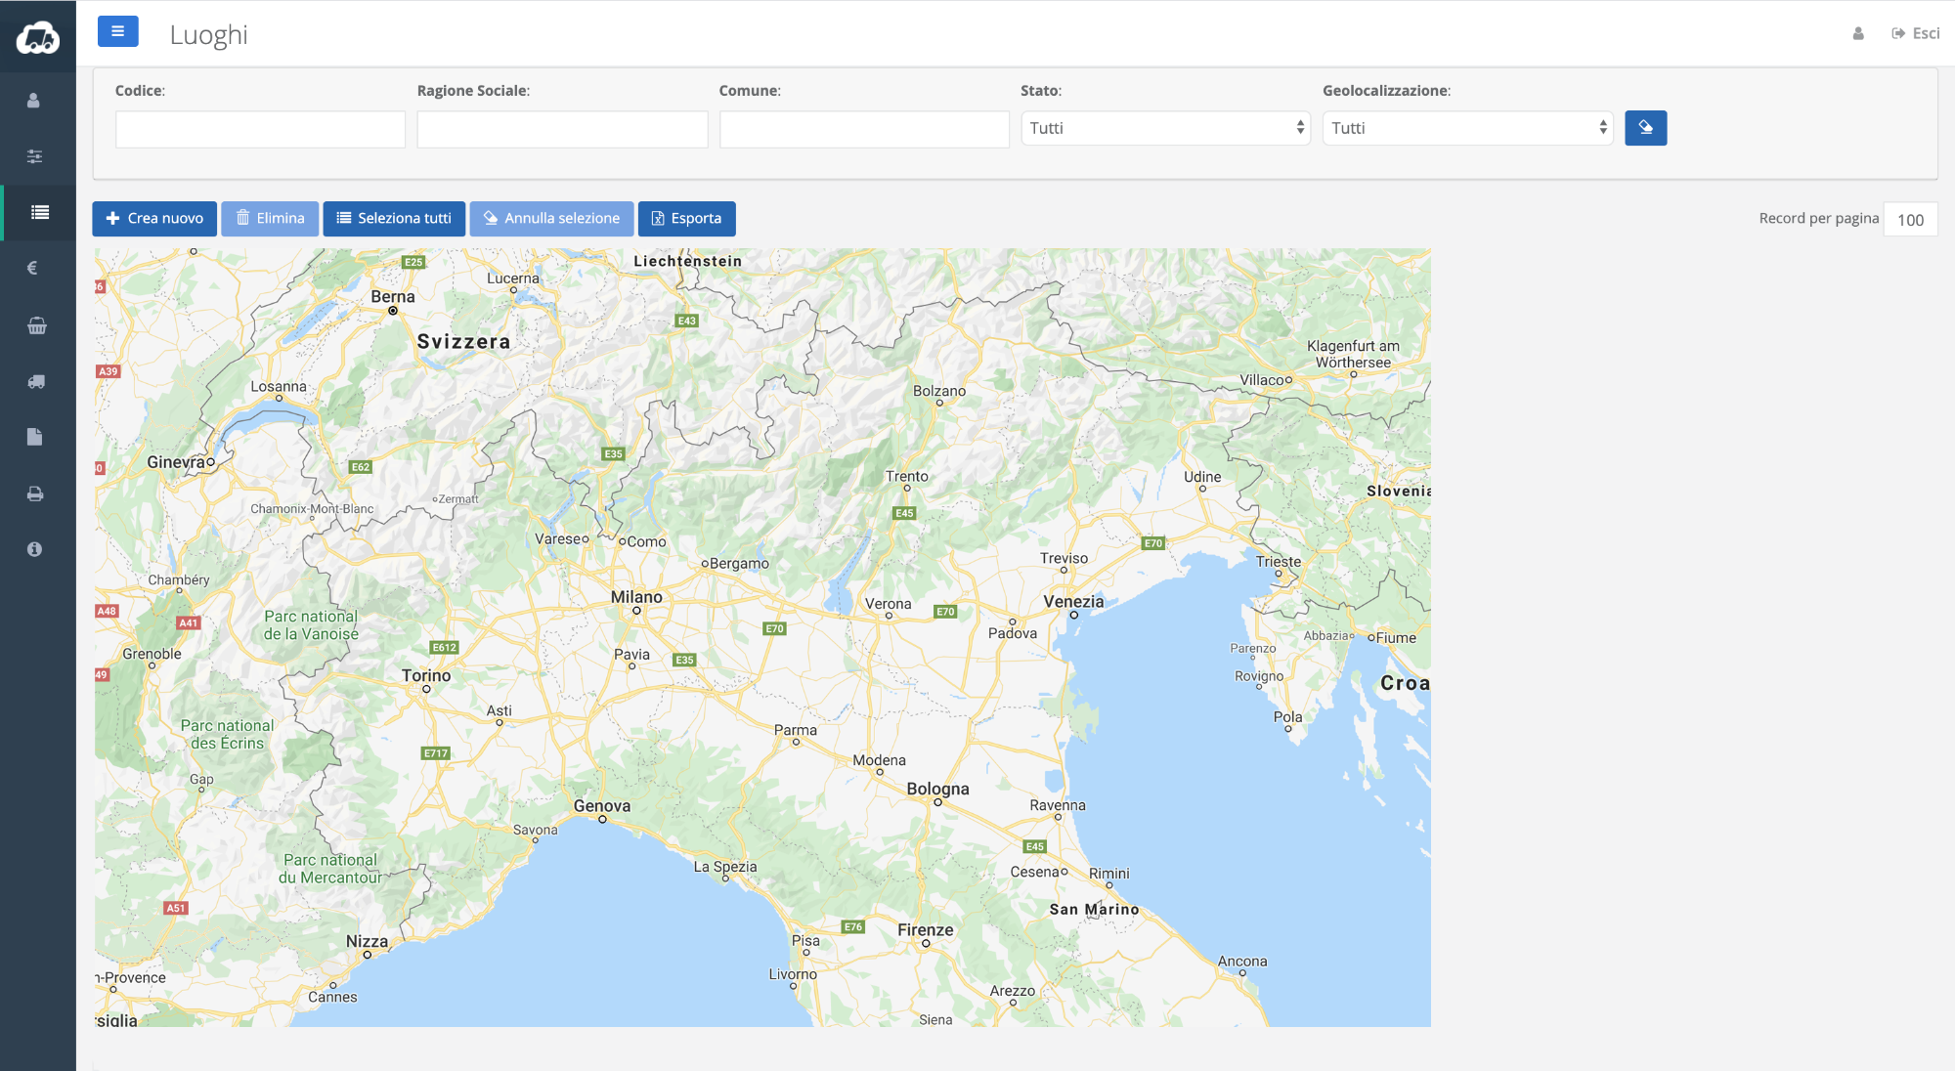
Task: Click the Record per pagina field
Action: (1910, 219)
